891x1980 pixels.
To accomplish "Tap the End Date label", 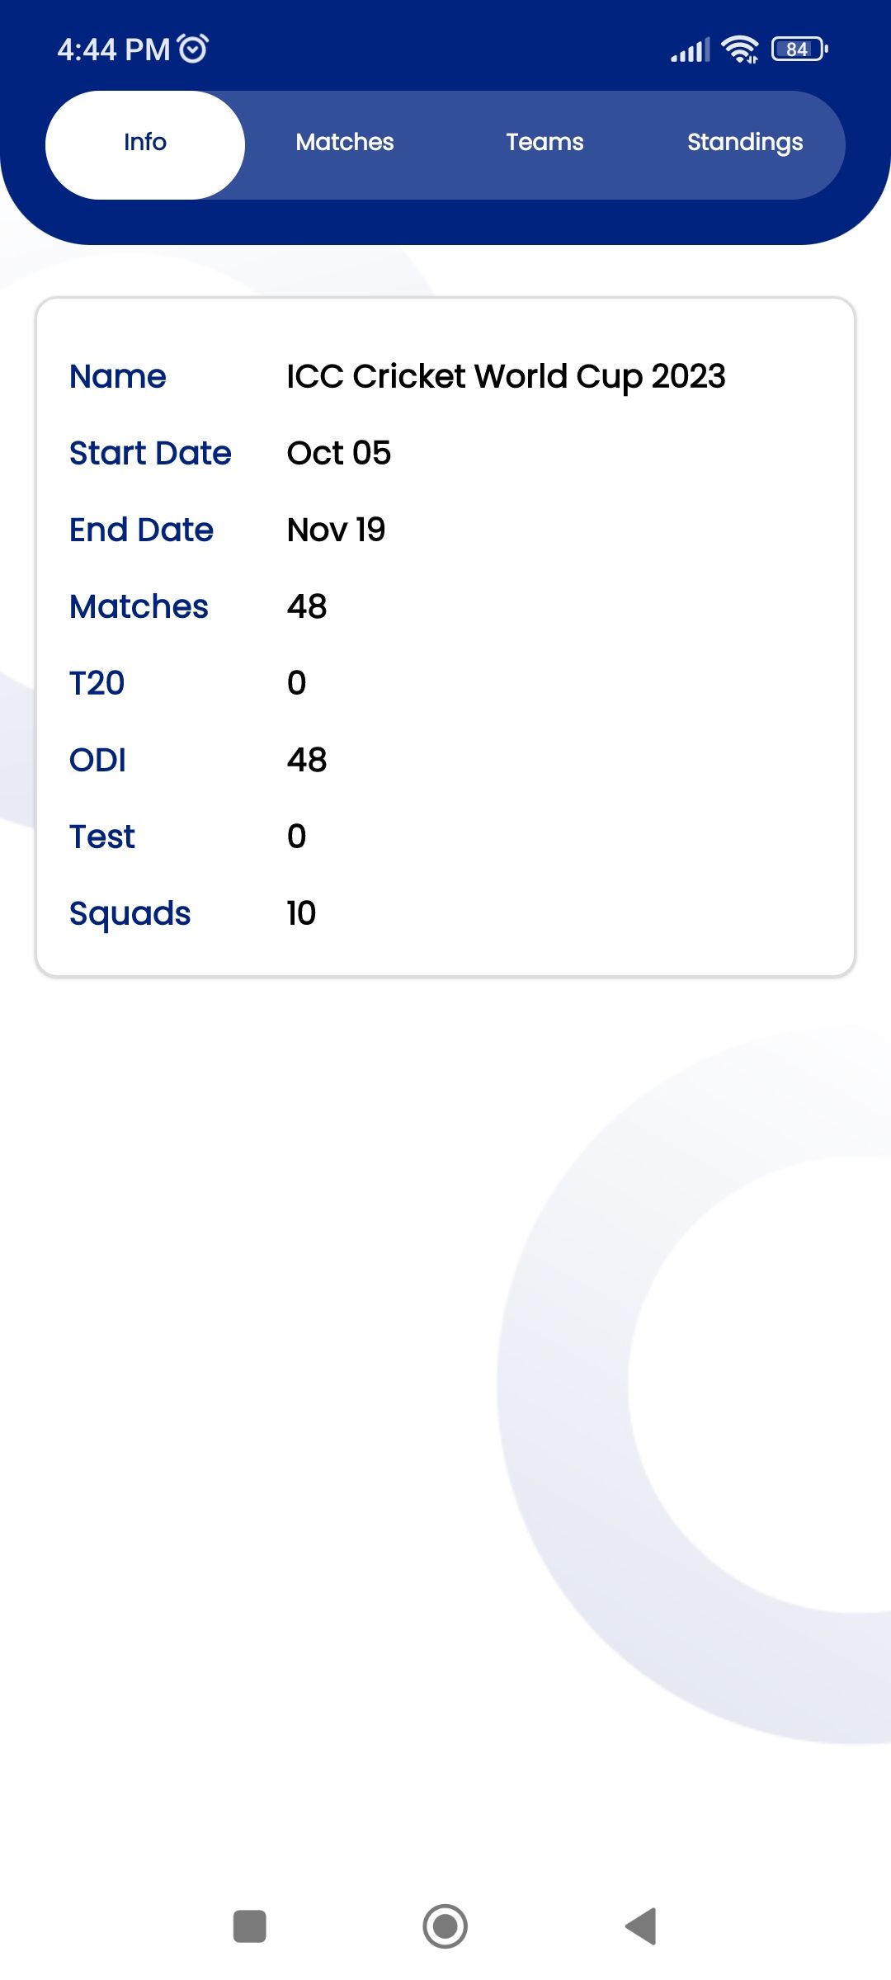I will [x=141, y=530].
